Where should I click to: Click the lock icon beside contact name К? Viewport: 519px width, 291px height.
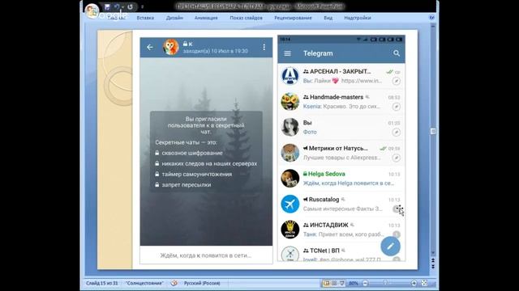pos(185,44)
